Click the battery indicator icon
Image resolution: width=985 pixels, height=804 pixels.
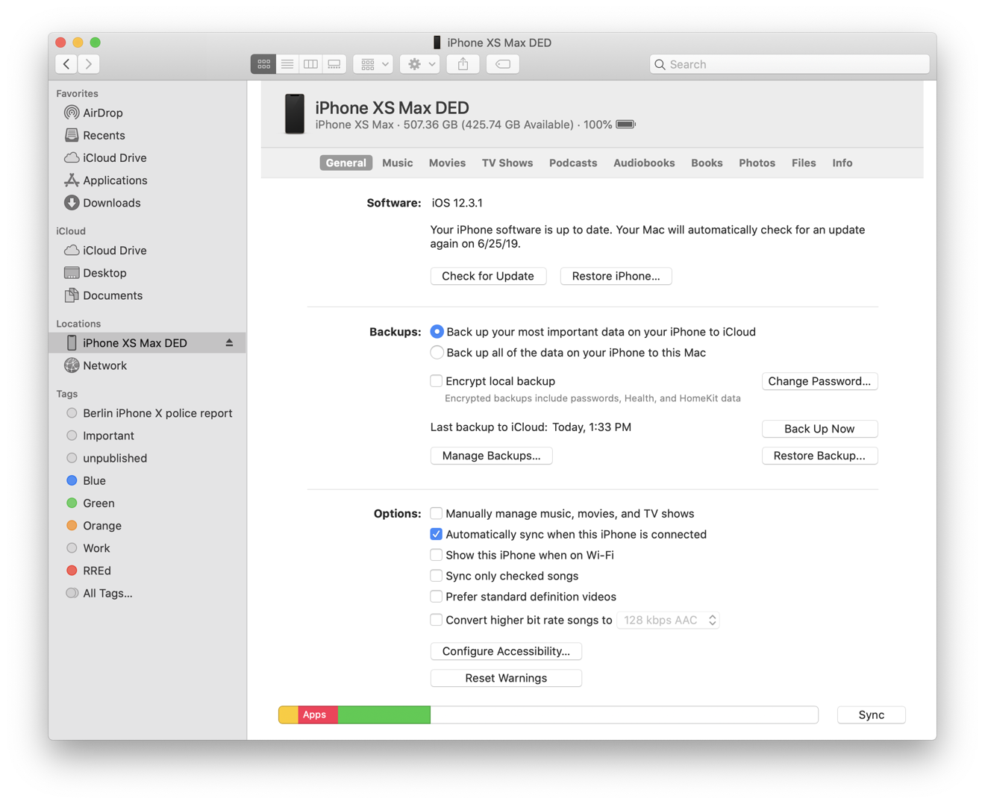[625, 125]
